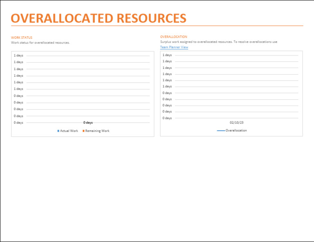Select the Work Status chart area
314x242 pixels.
(83, 94)
